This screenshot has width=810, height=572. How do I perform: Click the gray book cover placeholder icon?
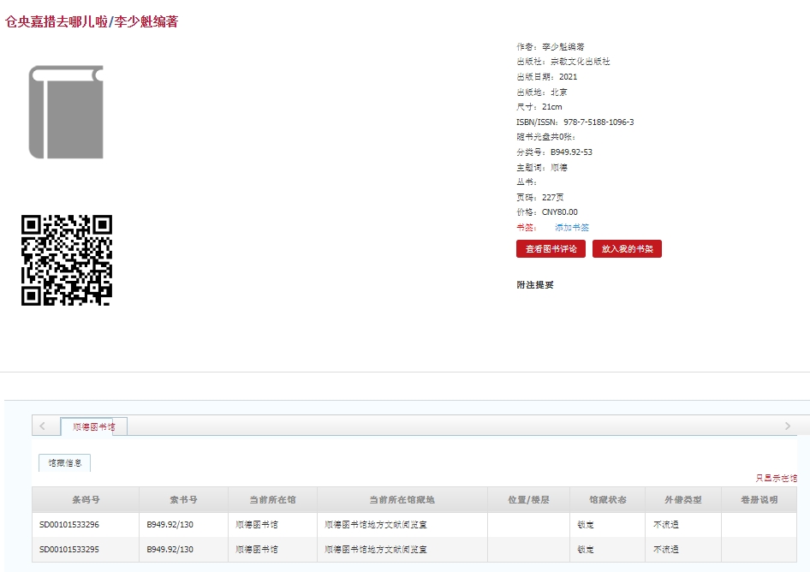[66, 111]
